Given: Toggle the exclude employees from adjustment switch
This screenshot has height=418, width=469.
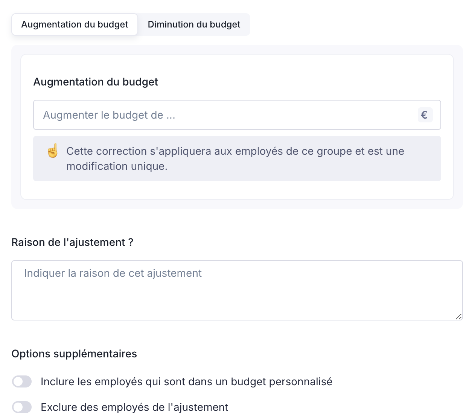Looking at the screenshot, I should (22, 407).
